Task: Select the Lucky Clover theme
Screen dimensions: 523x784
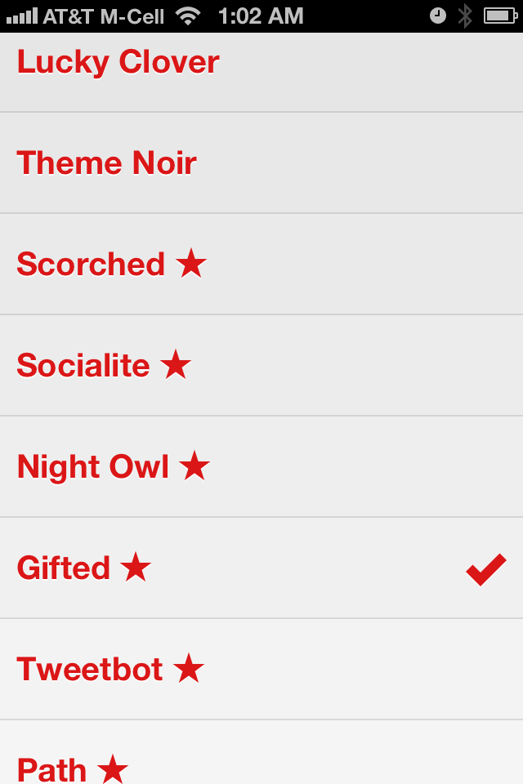Action: click(x=118, y=63)
